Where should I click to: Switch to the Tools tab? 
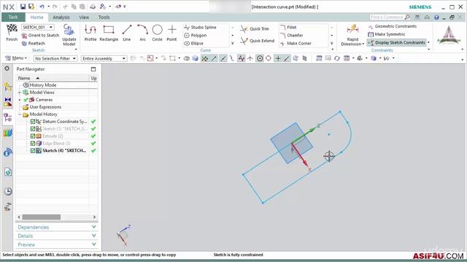(x=104, y=17)
